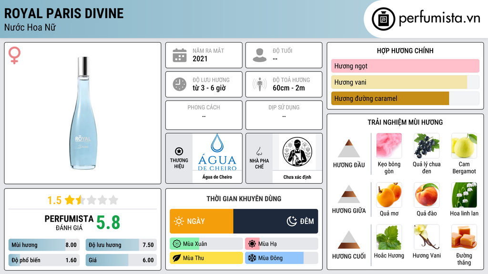488x274 pixels.
Task: Click the perfumer illustration under Nhà pha chế
Action: [297, 152]
